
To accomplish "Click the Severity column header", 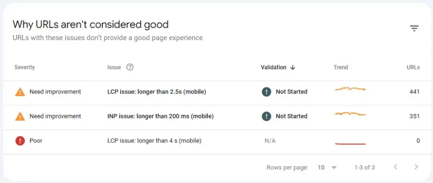I will coord(25,67).
